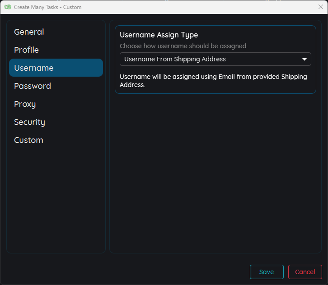
Task: Click the window title 'Create Many Tasks - Custom'
Action: click(48, 7)
